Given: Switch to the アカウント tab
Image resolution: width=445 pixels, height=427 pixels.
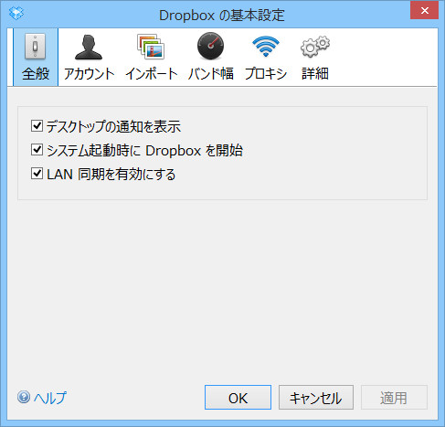Looking at the screenshot, I should click(x=89, y=58).
